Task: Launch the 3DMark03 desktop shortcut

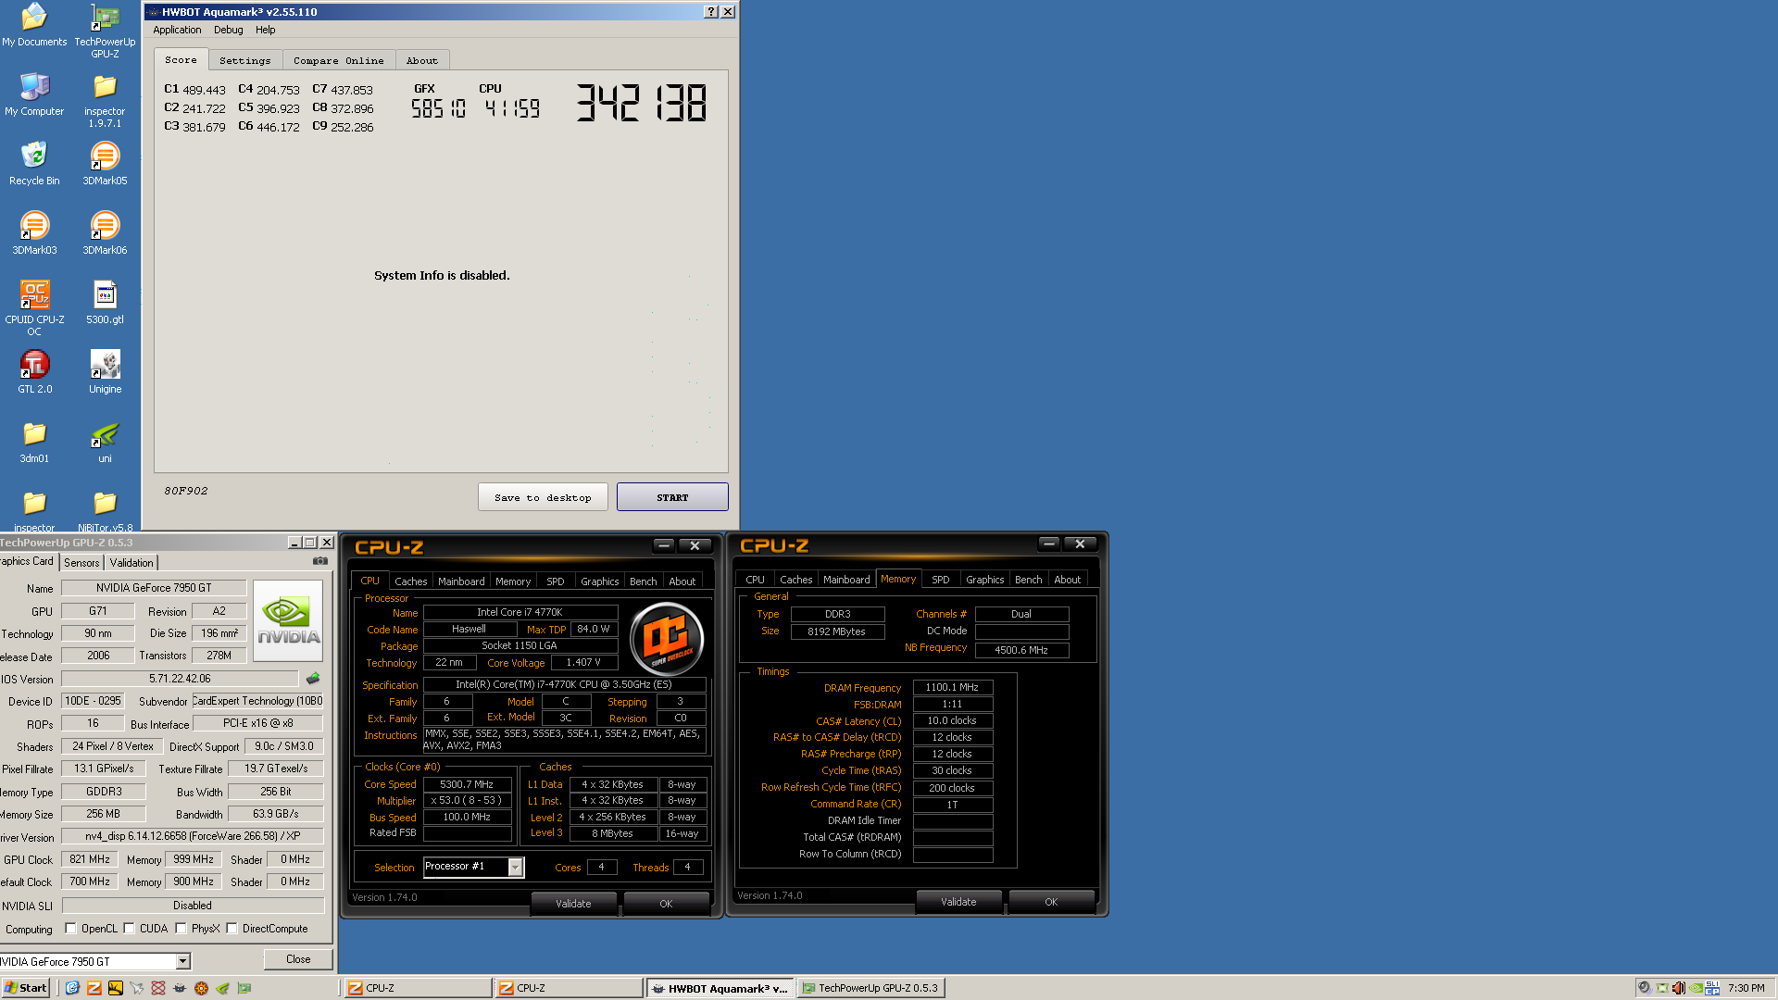Action: 34,233
